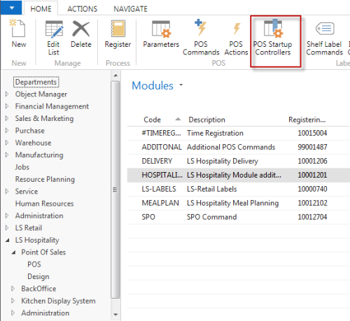The width and height of the screenshot is (350, 321).
Task: Switch to the HOME ribbon tab
Action: [41, 9]
